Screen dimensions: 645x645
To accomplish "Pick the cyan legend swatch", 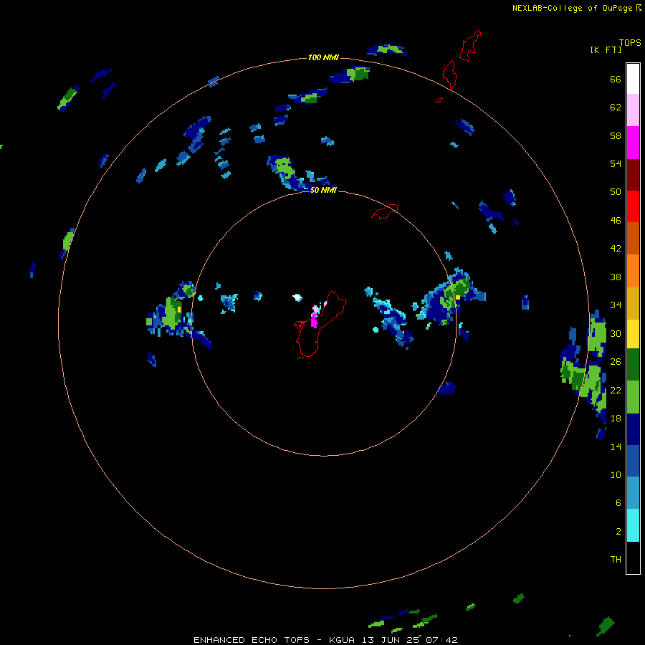I will click(x=633, y=525).
